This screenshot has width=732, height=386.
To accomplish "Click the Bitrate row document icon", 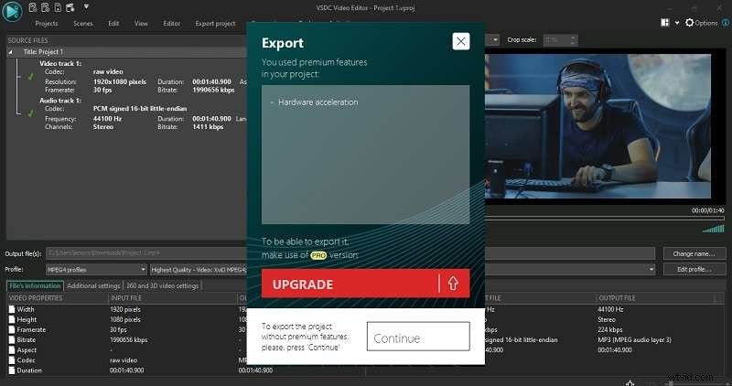I will [12, 340].
